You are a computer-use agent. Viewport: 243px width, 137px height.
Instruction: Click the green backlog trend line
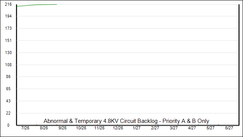[x=37, y=5]
